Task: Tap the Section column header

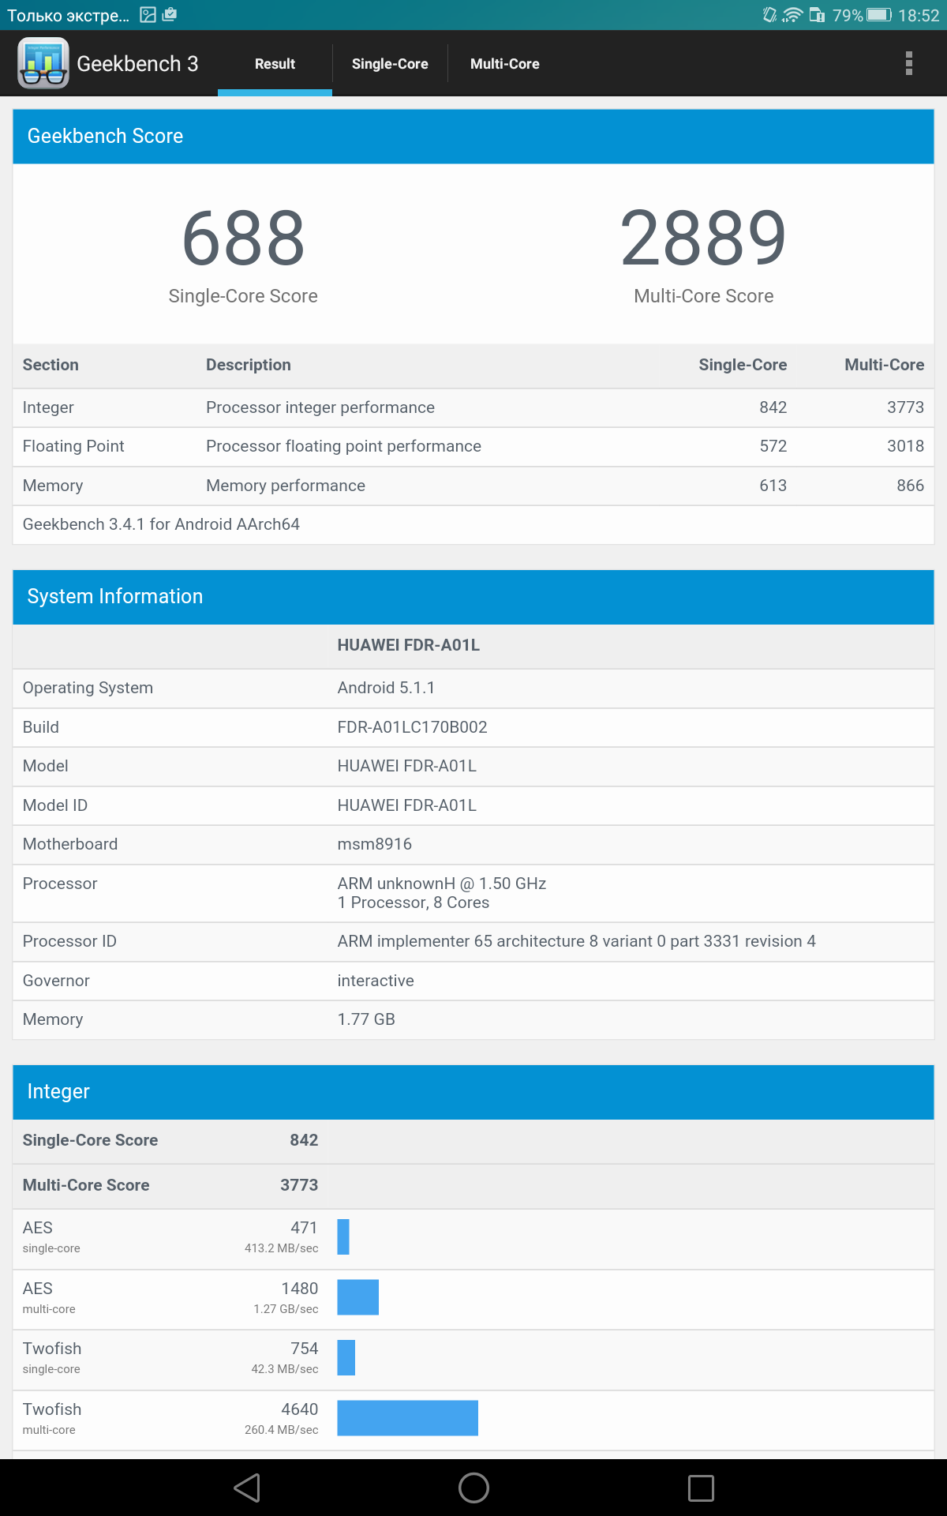Action: point(51,365)
